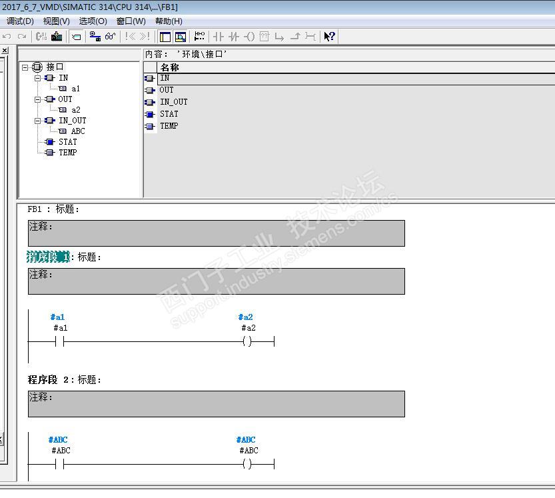
Task: Select the #a2 coil in network 1
Action: (x=247, y=341)
